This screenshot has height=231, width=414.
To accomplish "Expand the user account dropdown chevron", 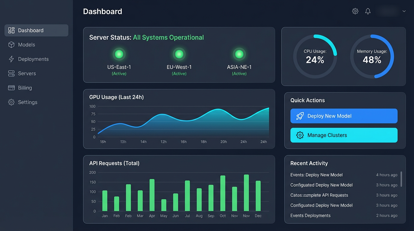I will click(x=404, y=11).
